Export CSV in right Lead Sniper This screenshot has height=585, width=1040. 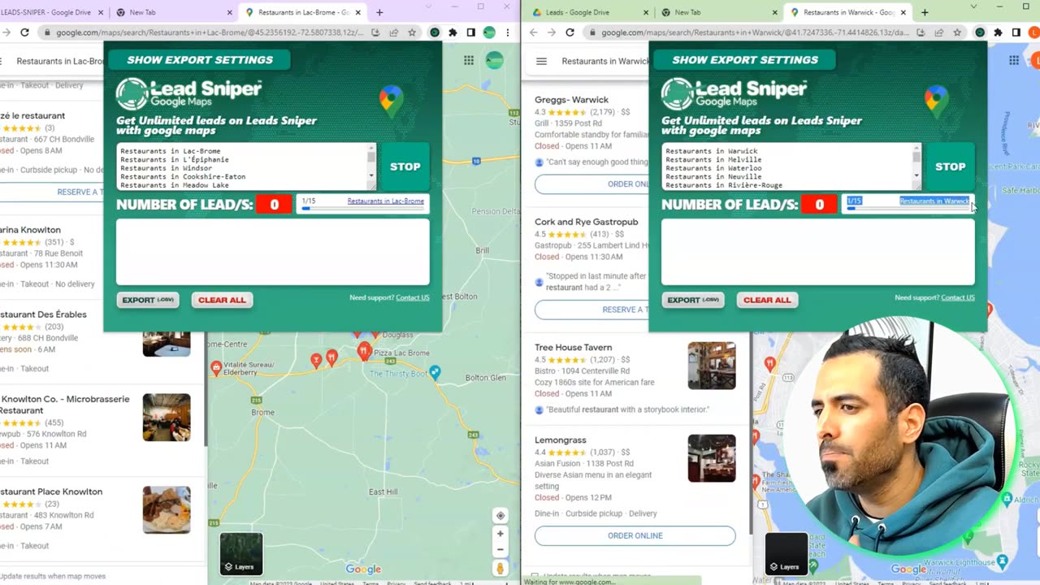(693, 300)
